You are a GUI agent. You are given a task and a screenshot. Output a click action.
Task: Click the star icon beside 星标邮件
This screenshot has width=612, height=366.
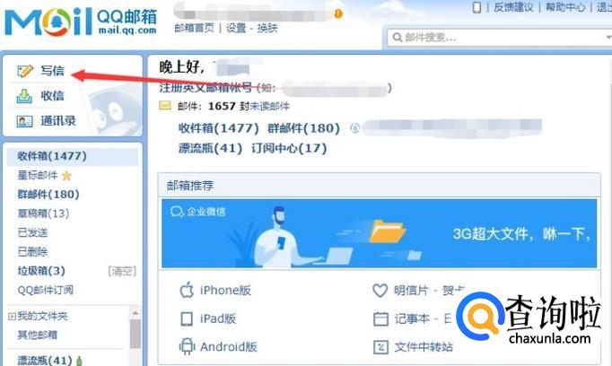point(66,176)
